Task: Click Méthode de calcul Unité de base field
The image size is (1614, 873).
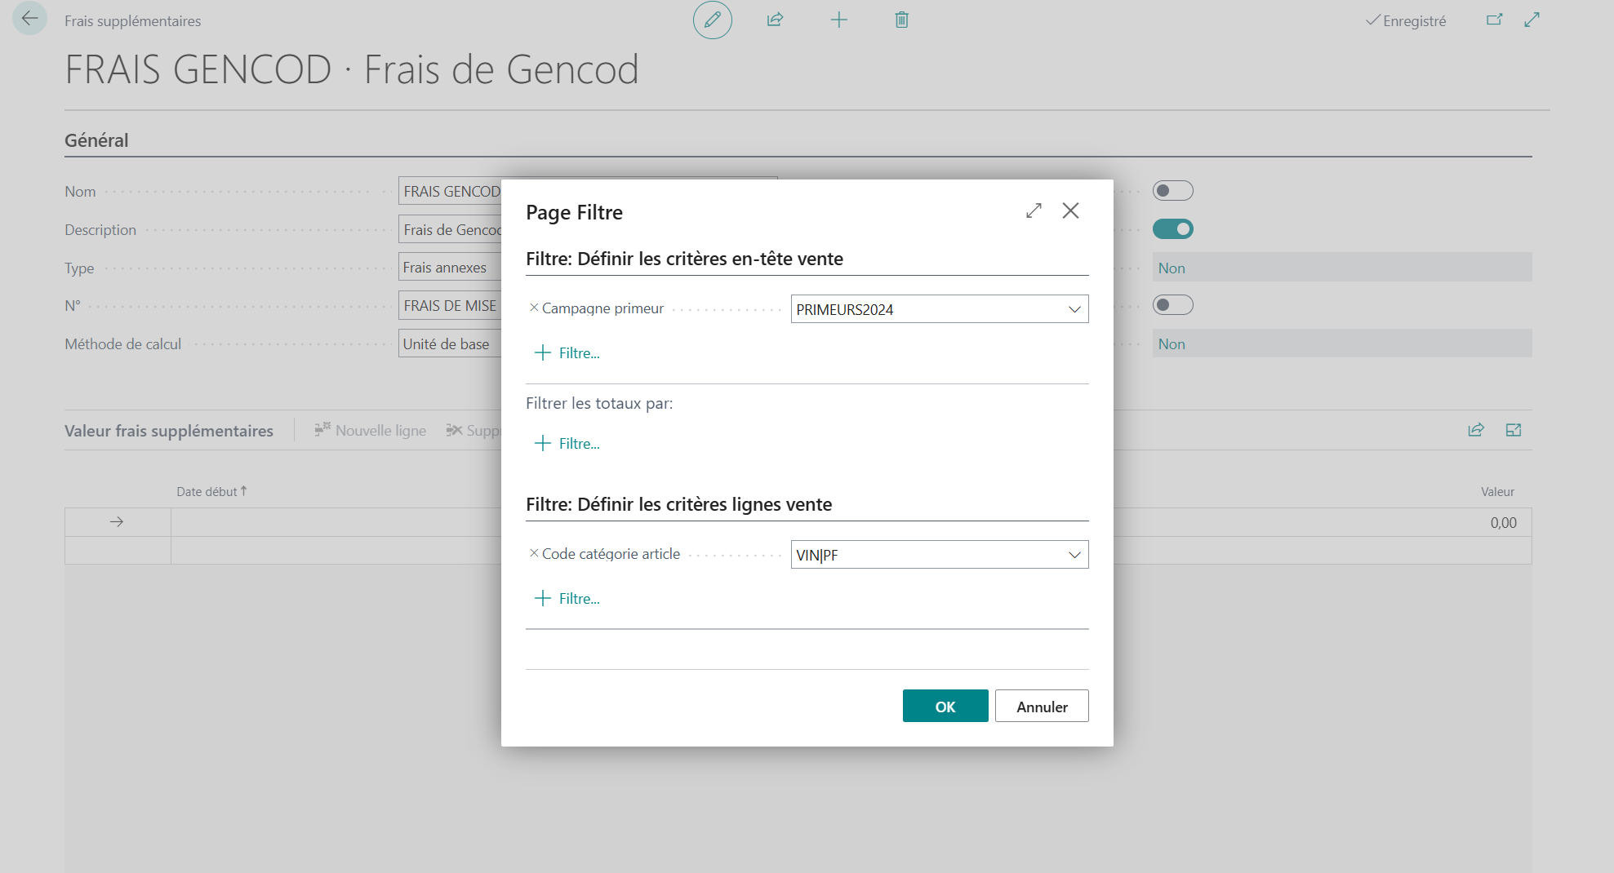Action: point(450,343)
